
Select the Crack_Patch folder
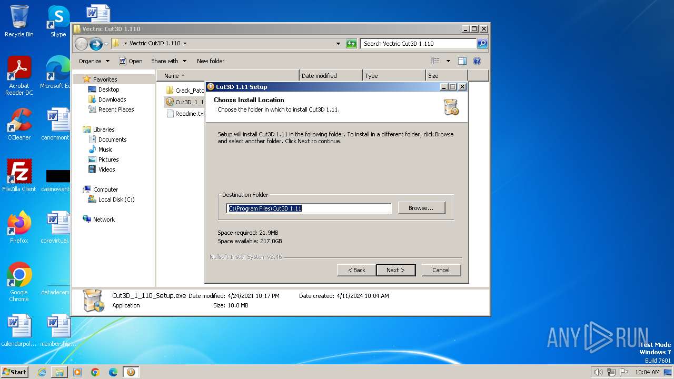[x=185, y=91]
